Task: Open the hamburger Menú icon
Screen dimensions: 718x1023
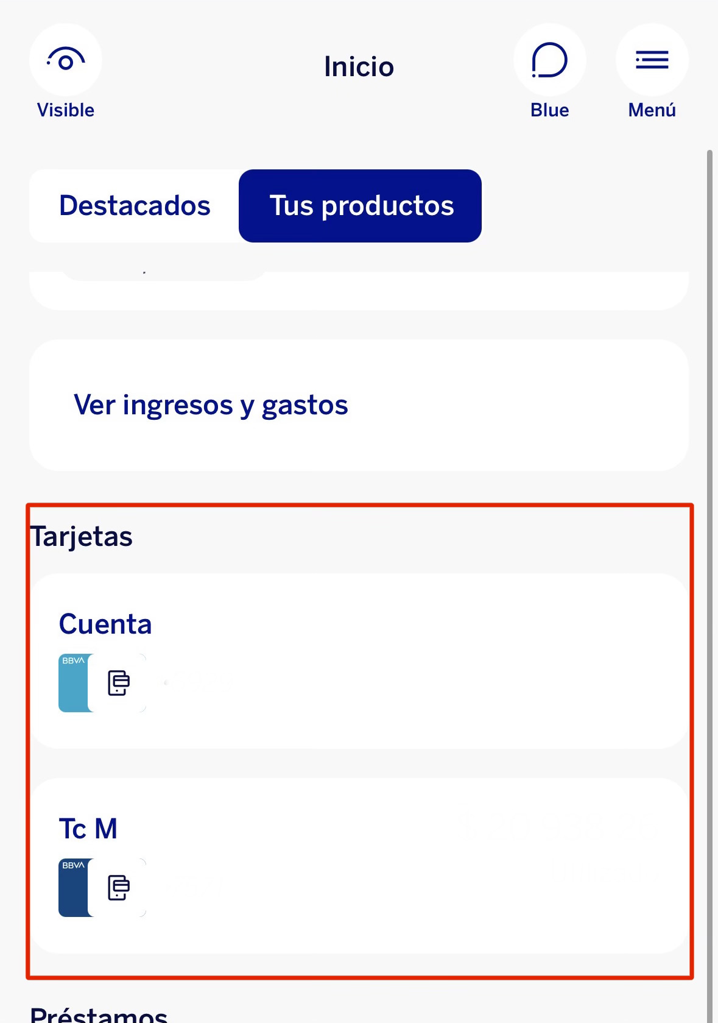Action: [x=652, y=60]
